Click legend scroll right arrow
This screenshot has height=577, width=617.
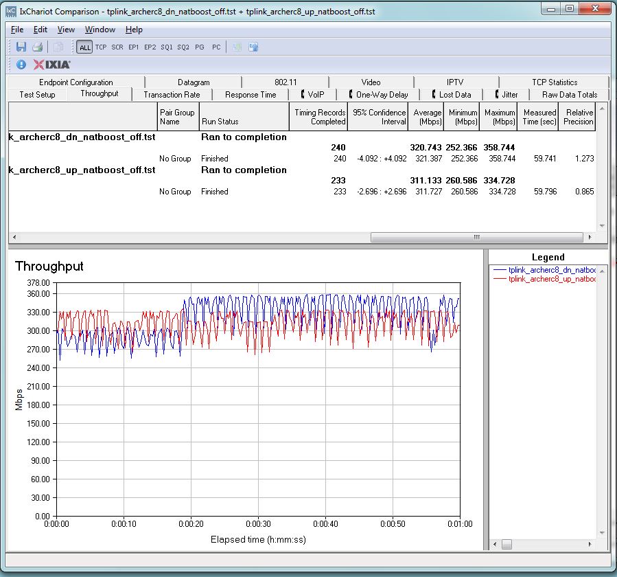pyautogui.click(x=590, y=544)
